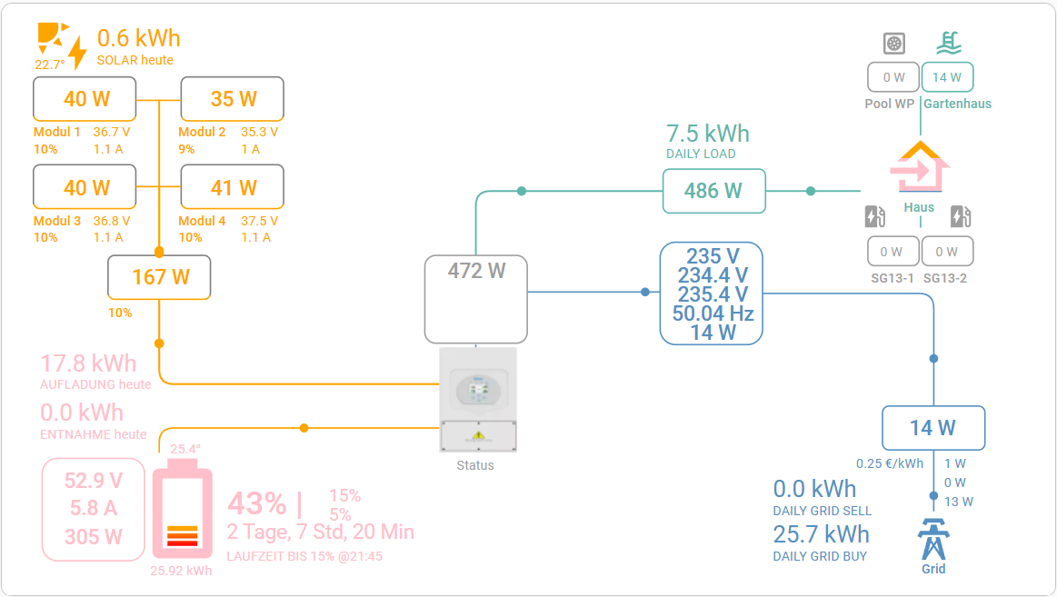The height and width of the screenshot is (597, 1057).
Task: Open the Modul 1 40 W box
Action: click(85, 99)
